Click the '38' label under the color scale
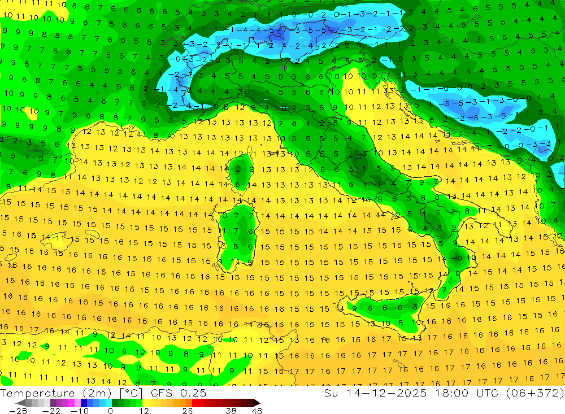 231,411
